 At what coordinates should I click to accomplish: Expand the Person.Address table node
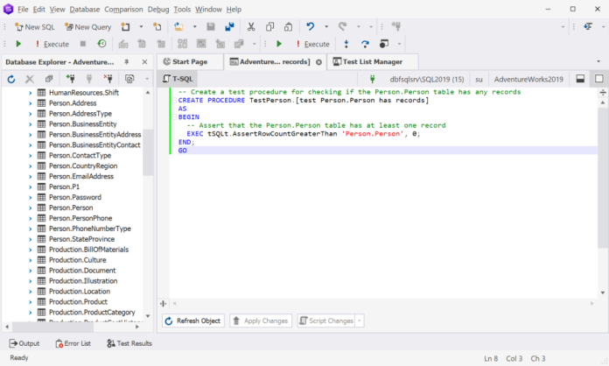click(x=31, y=103)
